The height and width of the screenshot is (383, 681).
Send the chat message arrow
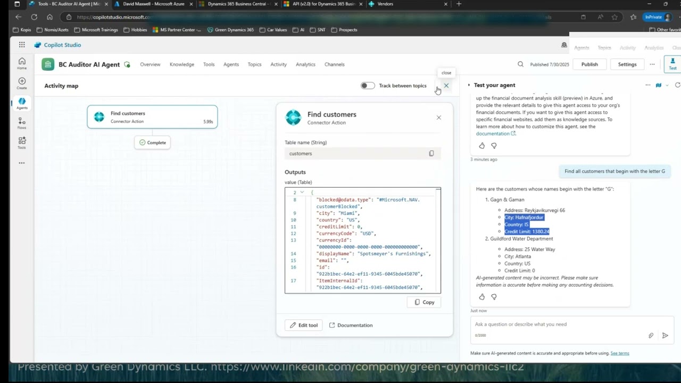pyautogui.click(x=665, y=336)
